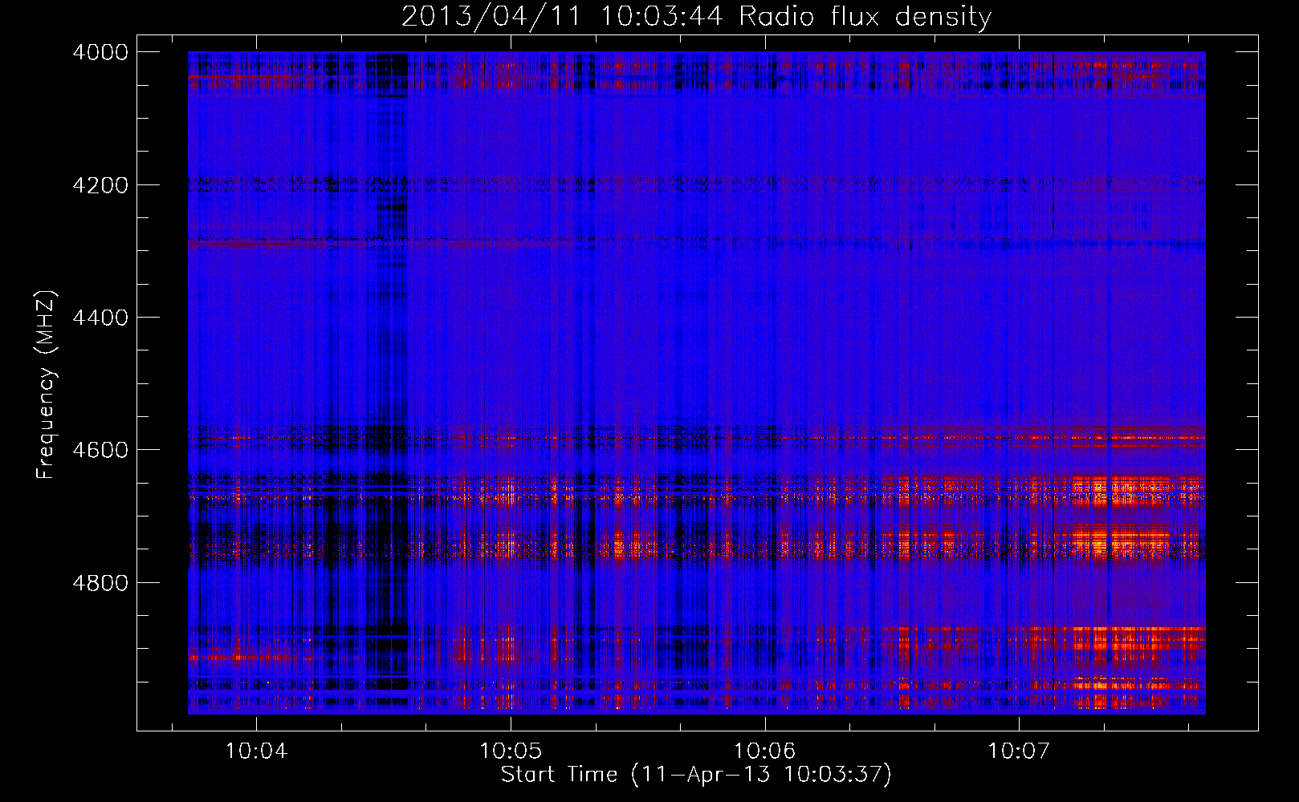Click the '4000' frequency axis label
This screenshot has height=802, width=1299.
100,52
